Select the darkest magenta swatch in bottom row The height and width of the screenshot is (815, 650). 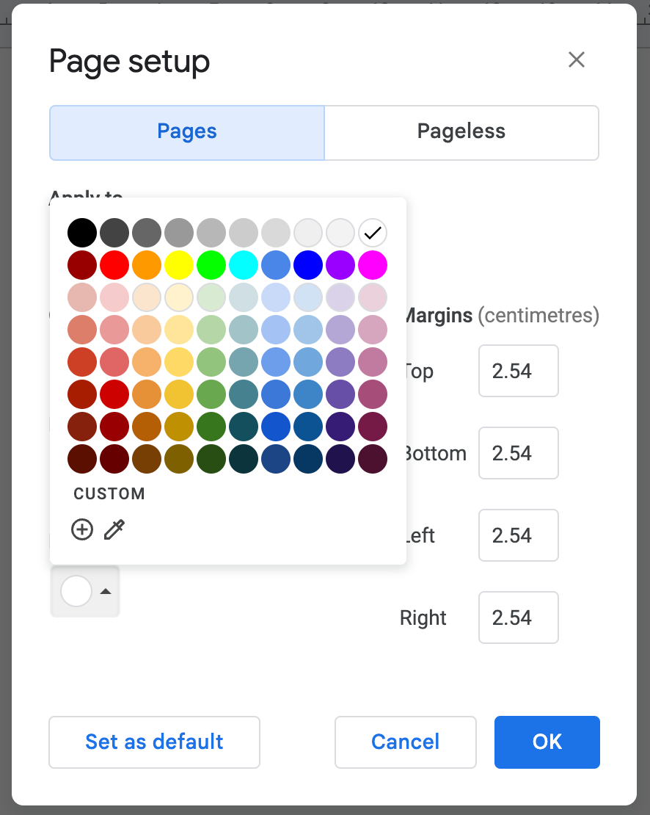tap(373, 459)
